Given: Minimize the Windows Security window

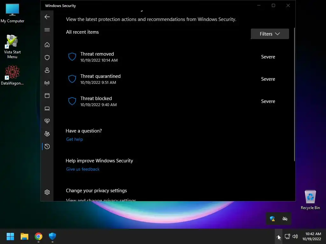Looking at the screenshot, I should click(259, 5).
